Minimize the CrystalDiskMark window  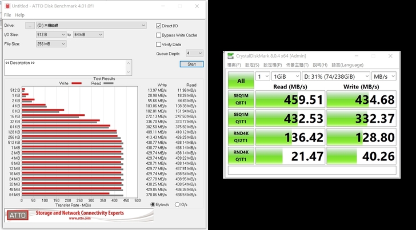point(357,56)
